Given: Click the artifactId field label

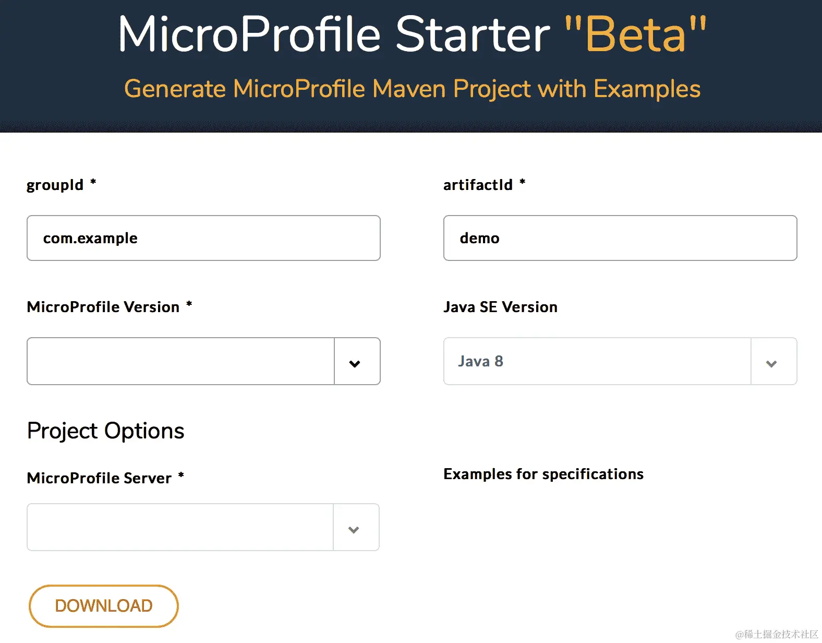Looking at the screenshot, I should click(478, 185).
